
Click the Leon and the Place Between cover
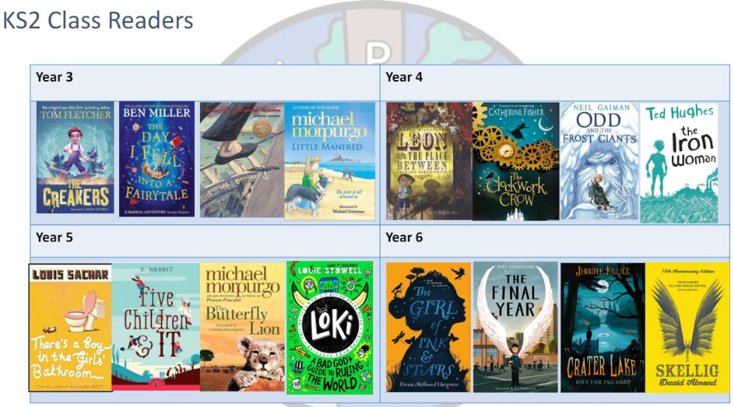pos(429,161)
